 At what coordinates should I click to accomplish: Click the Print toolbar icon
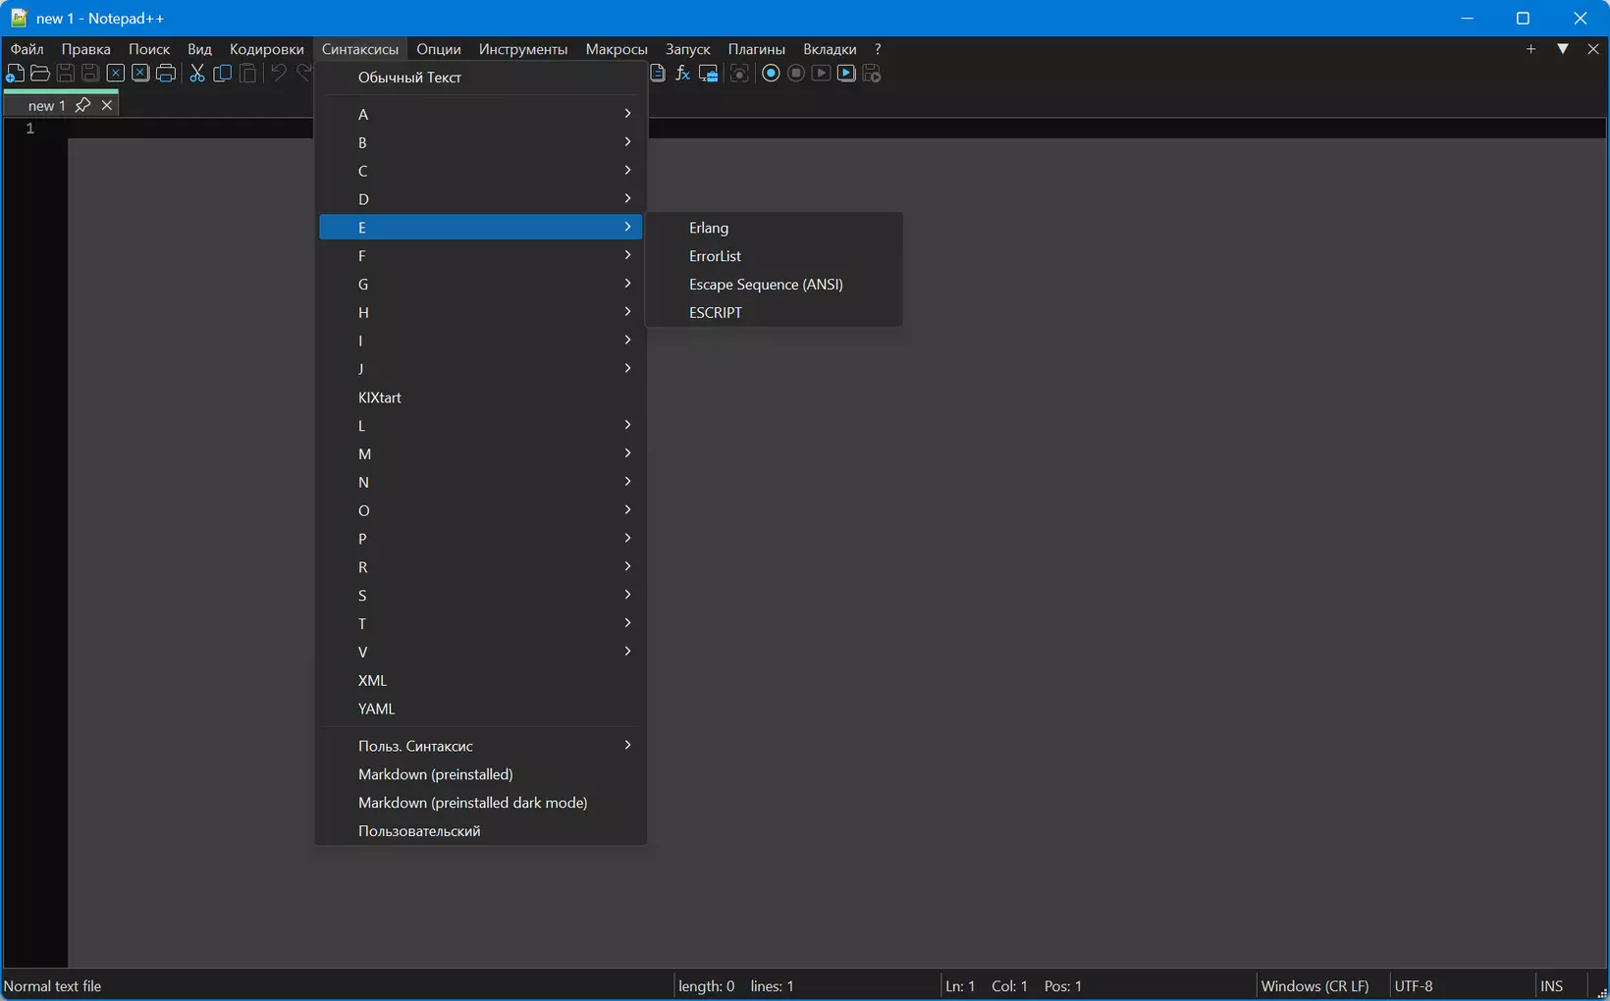[166, 74]
